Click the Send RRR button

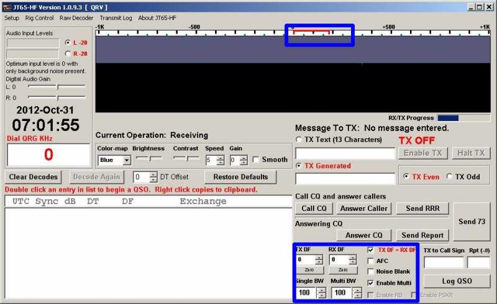[422, 208]
